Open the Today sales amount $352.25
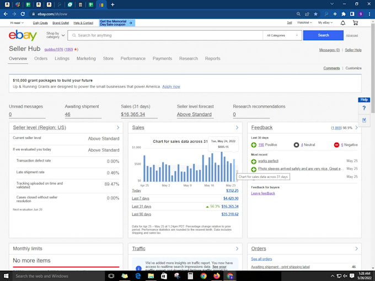The image size is (375, 281). pos(232,191)
